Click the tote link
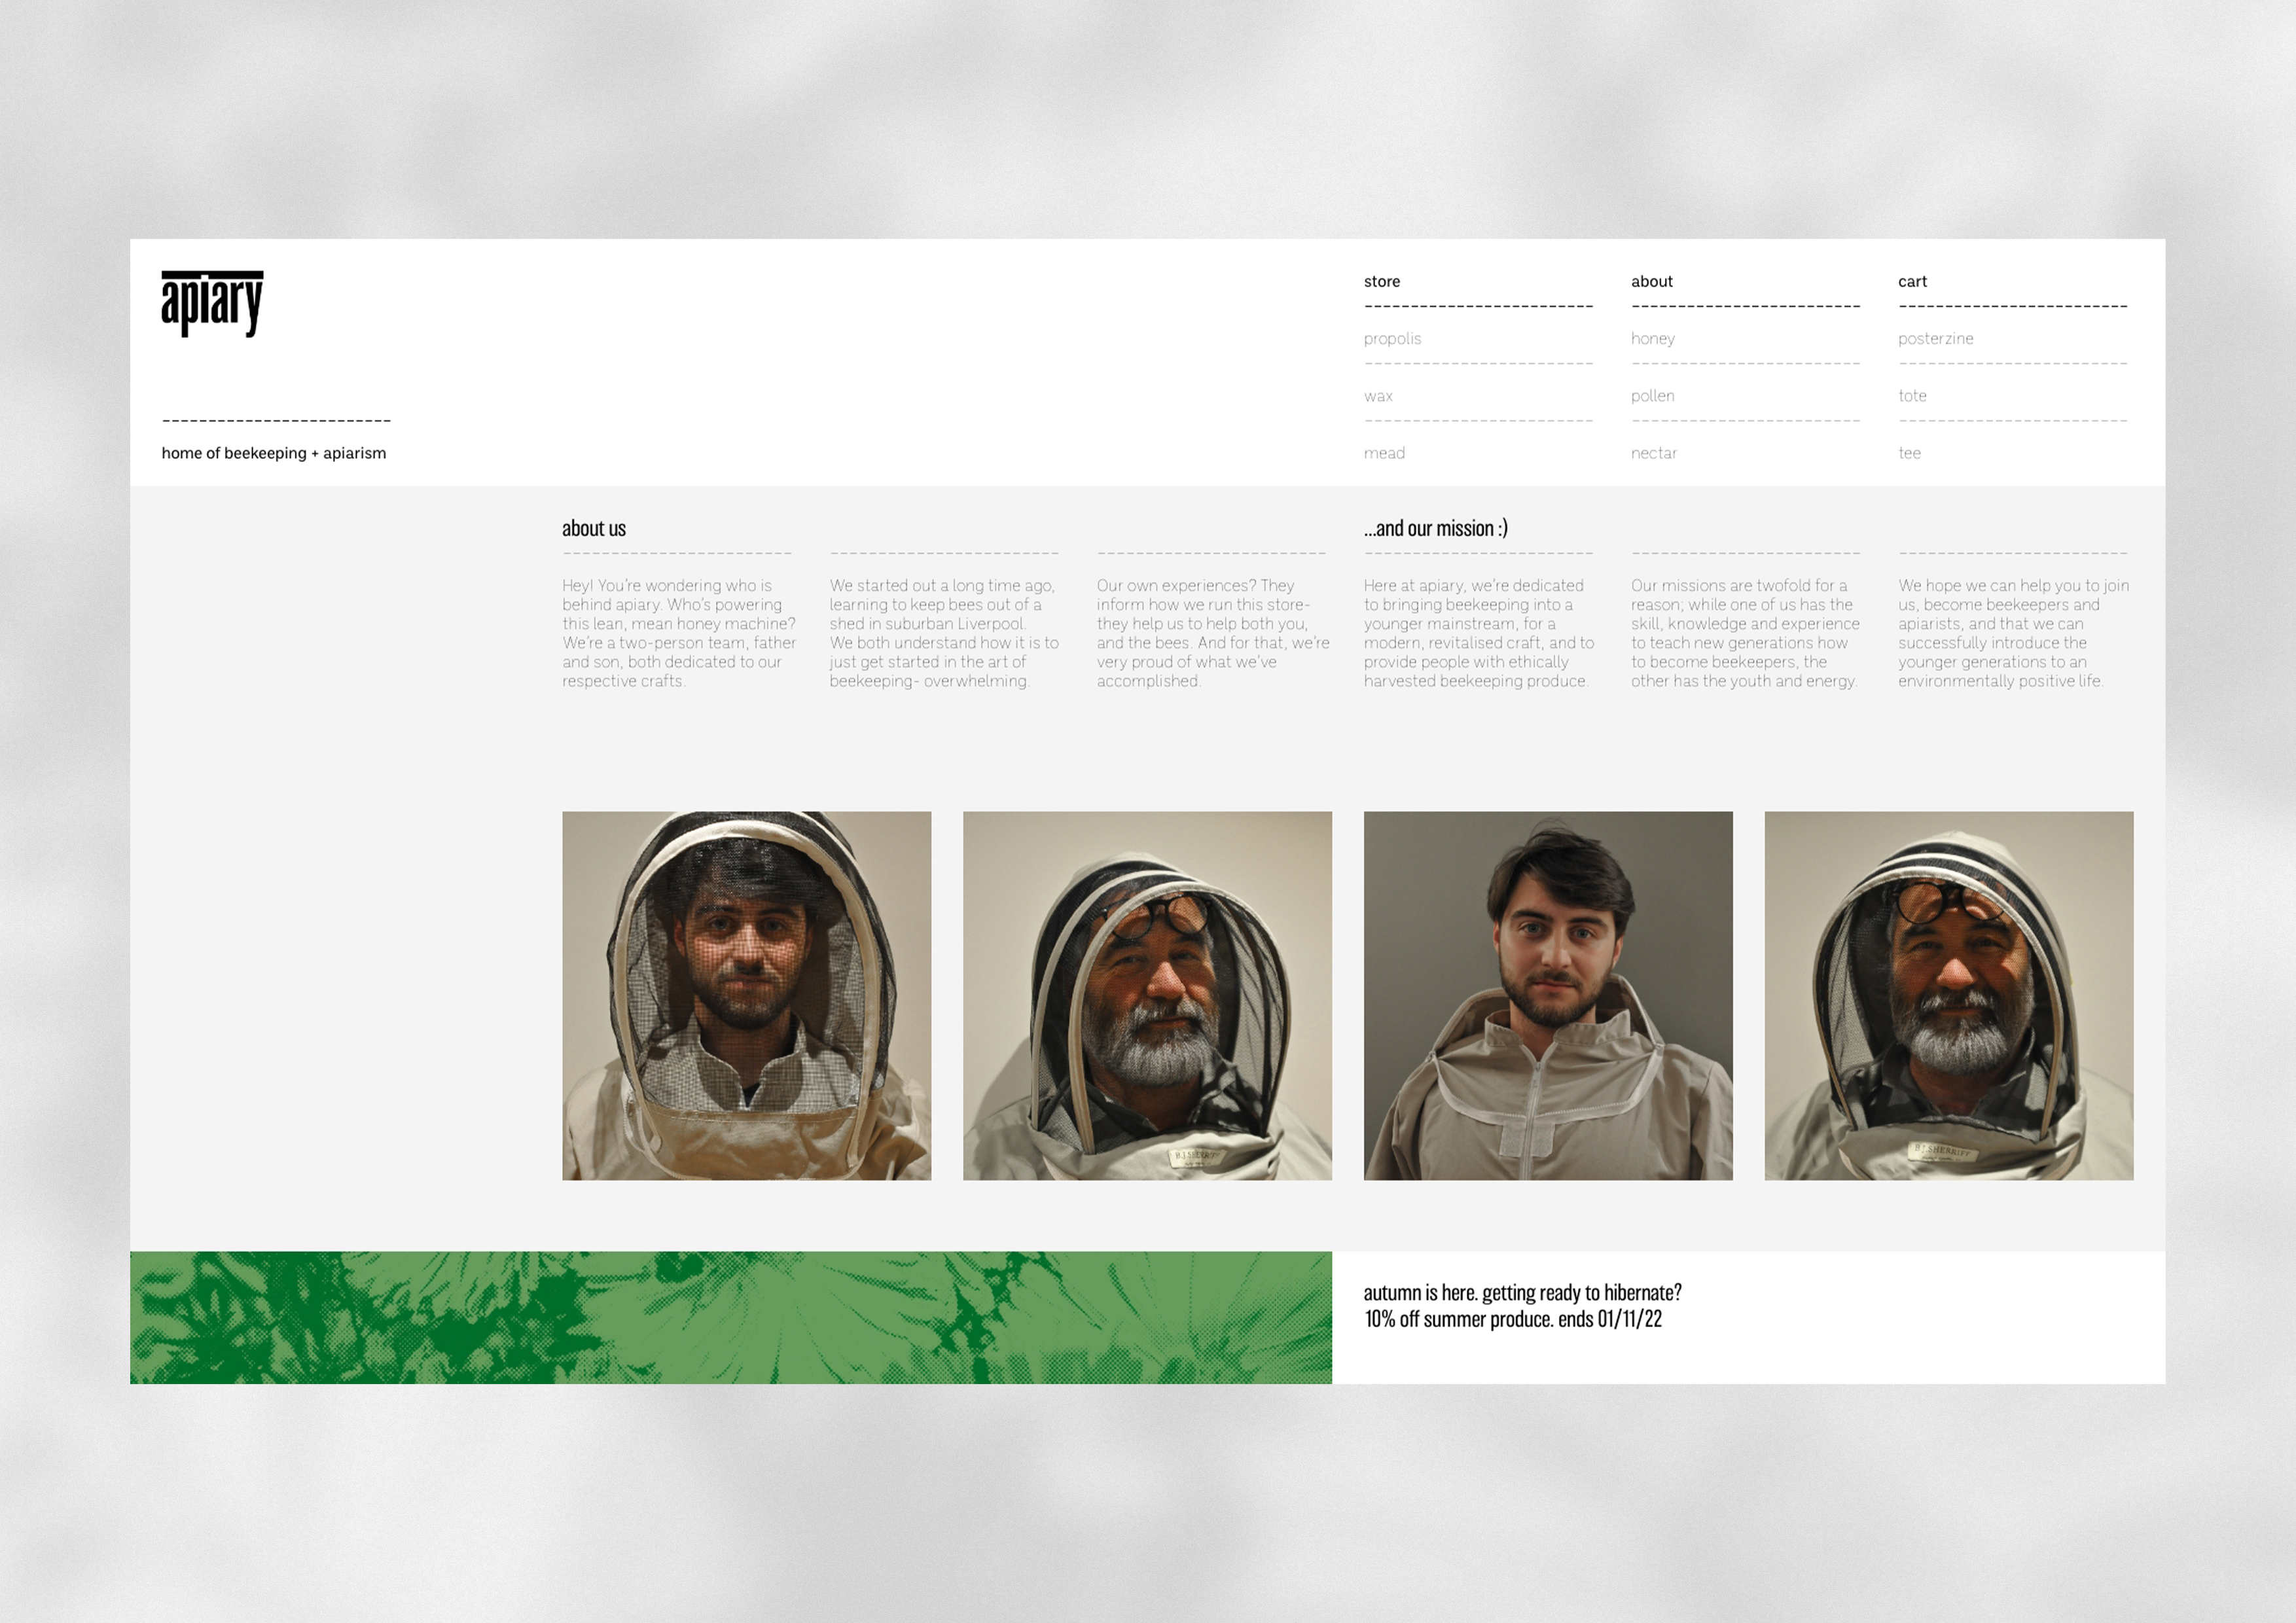 point(1911,396)
